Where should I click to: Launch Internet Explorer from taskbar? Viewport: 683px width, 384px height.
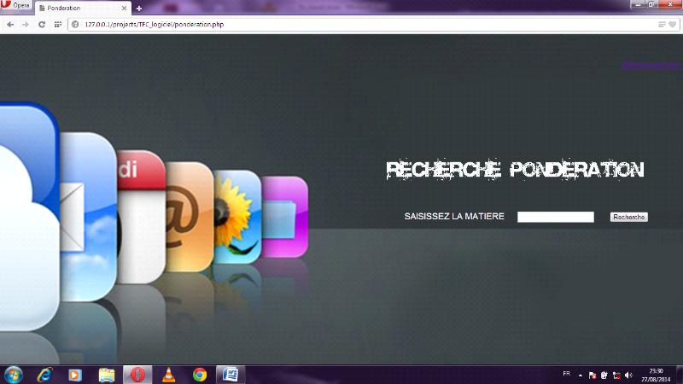pos(44,375)
